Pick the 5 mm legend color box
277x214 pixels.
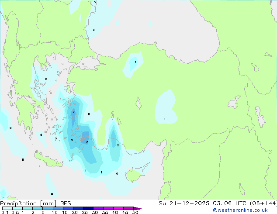tap(48, 208)
